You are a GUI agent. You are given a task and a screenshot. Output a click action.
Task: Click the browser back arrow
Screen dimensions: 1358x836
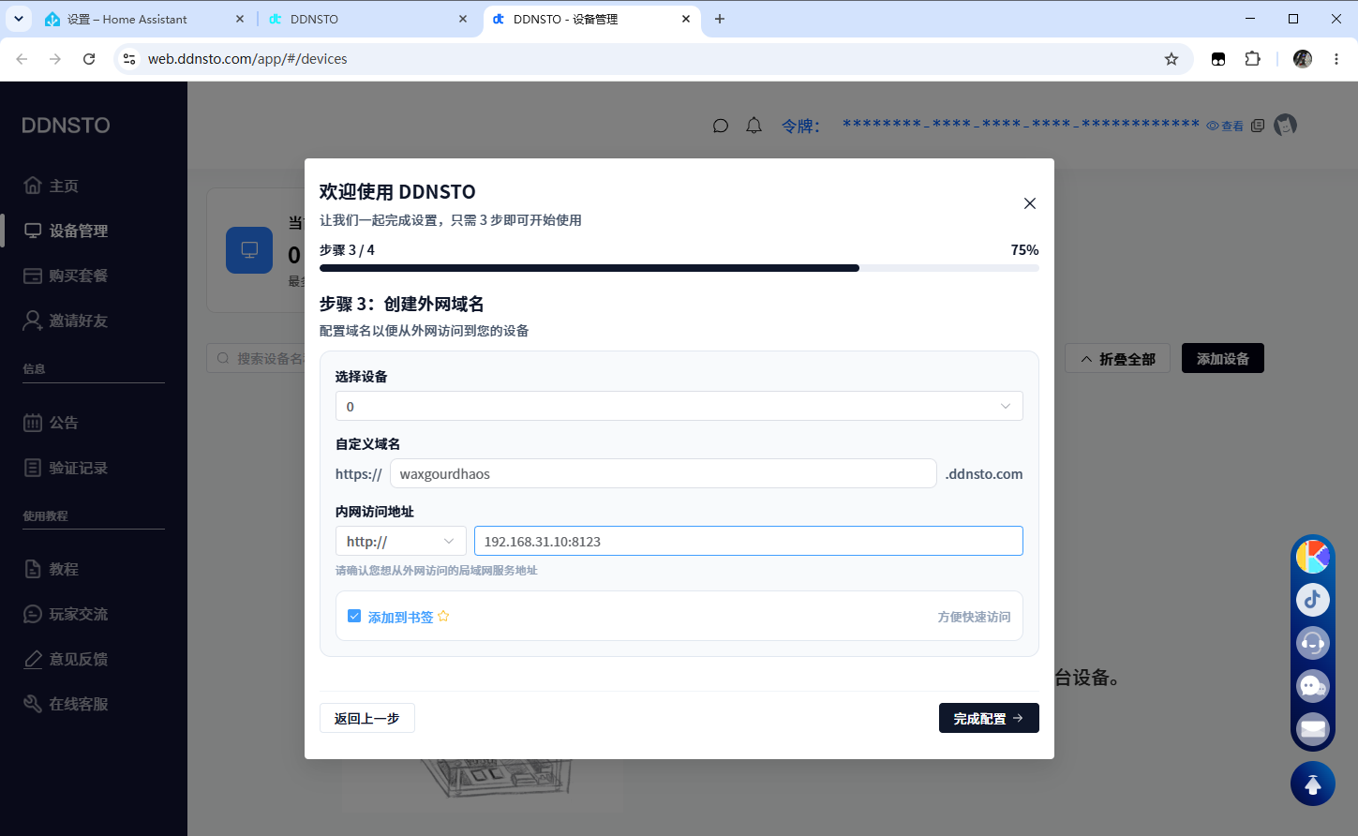pyautogui.click(x=22, y=59)
